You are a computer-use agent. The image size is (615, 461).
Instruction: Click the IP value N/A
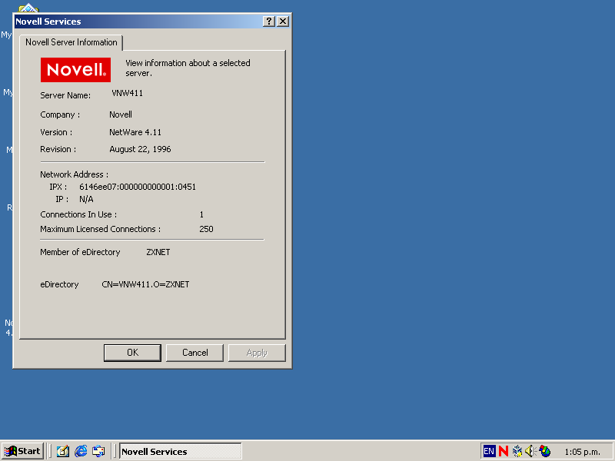click(x=86, y=200)
